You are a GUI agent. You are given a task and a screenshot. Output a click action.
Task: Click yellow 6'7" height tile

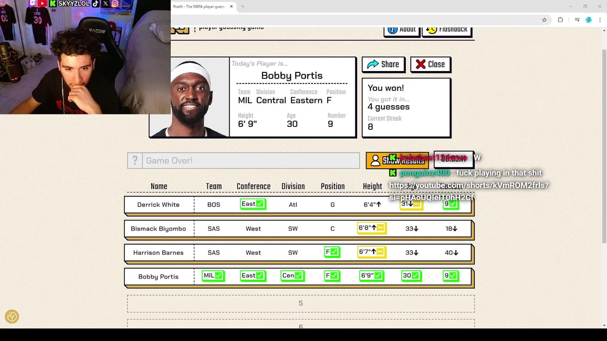[371, 252]
